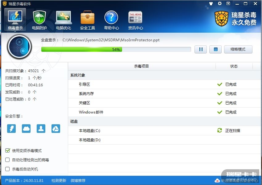Select the 引导区 row
Screen dimensions: 262x185
(164, 84)
